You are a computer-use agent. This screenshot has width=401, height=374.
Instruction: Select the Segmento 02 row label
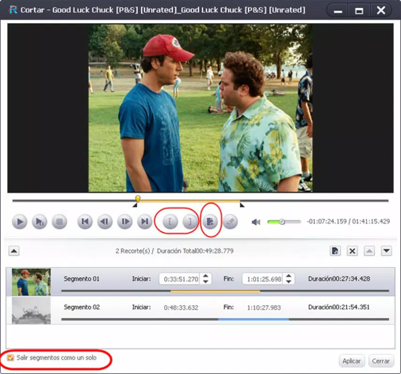(82, 307)
